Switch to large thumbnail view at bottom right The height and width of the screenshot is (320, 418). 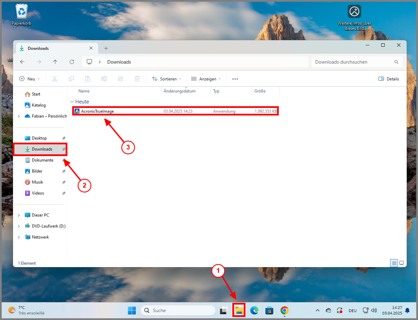(x=401, y=263)
